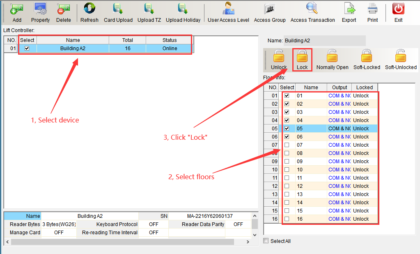Click the Soft-Locked padlock icon

point(367,56)
